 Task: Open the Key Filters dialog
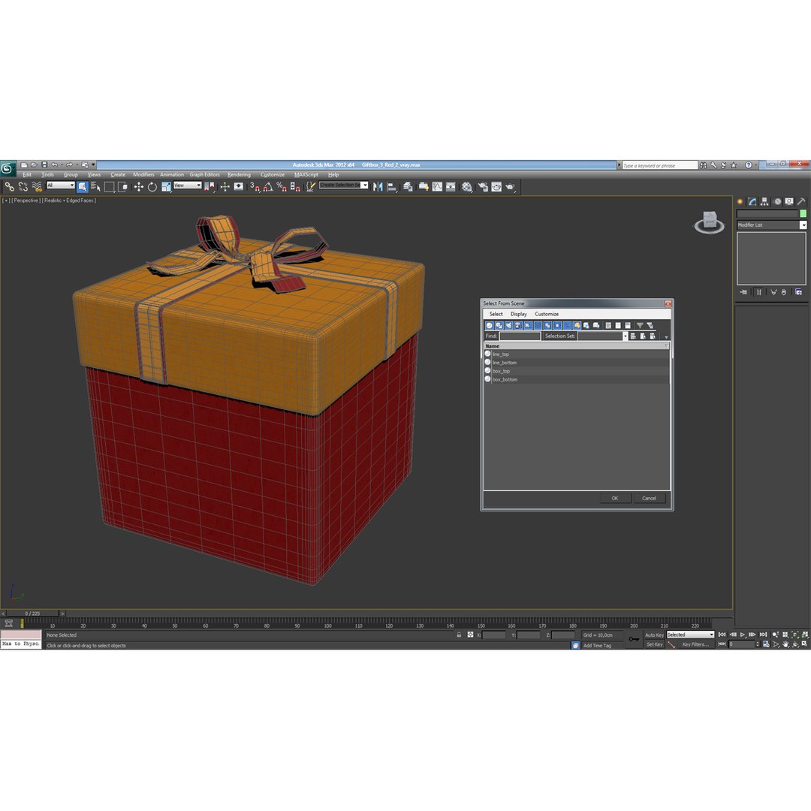pyautogui.click(x=695, y=644)
